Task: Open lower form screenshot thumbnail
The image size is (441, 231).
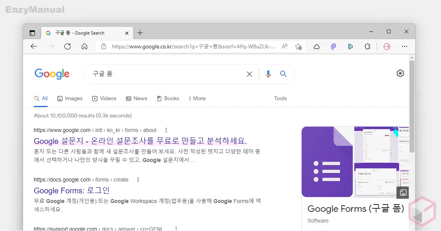Action: pyautogui.click(x=376, y=180)
